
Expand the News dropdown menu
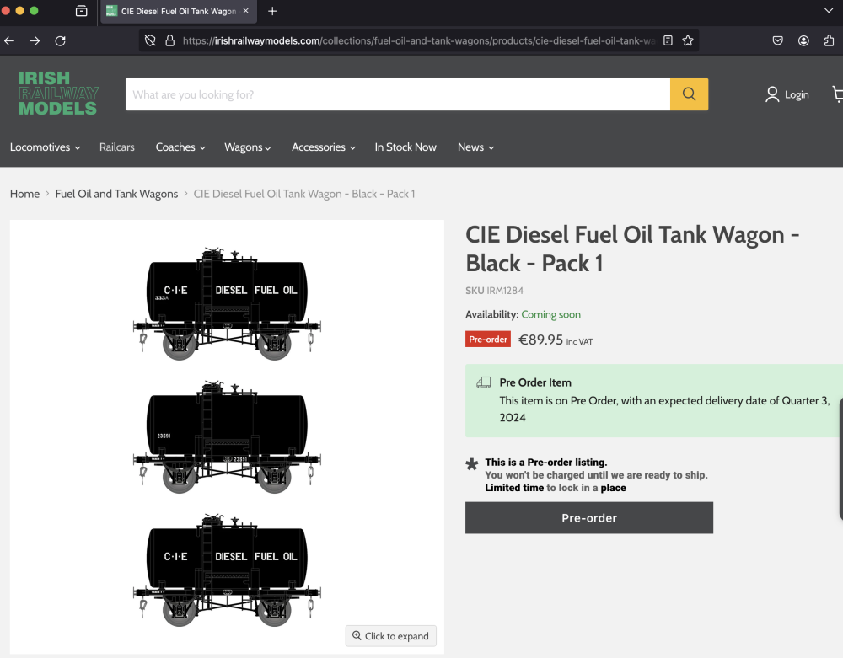[475, 147]
